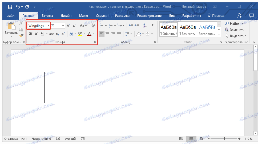Toggle strikethrough abc formatting

pos(51,34)
